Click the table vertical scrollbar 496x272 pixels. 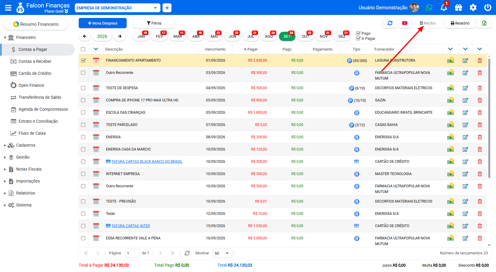[x=489, y=118]
